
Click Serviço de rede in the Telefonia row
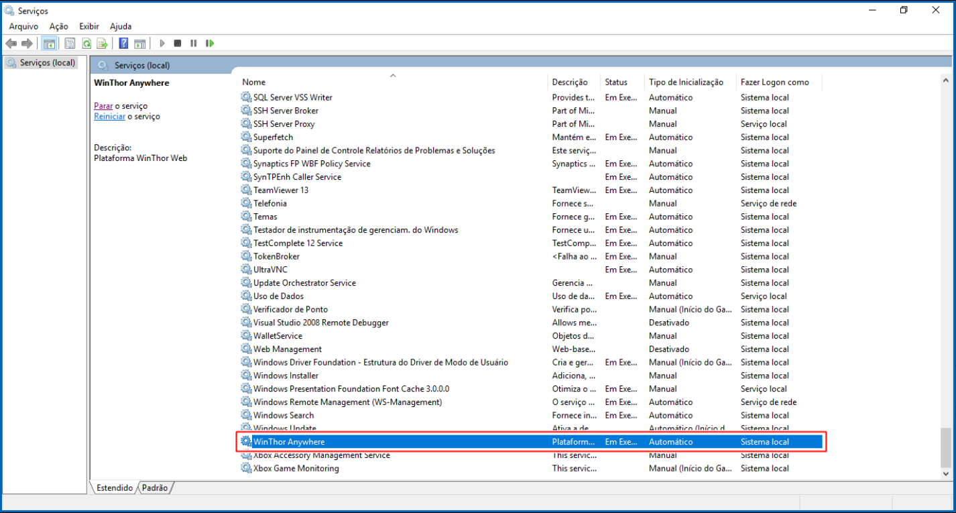tap(768, 203)
